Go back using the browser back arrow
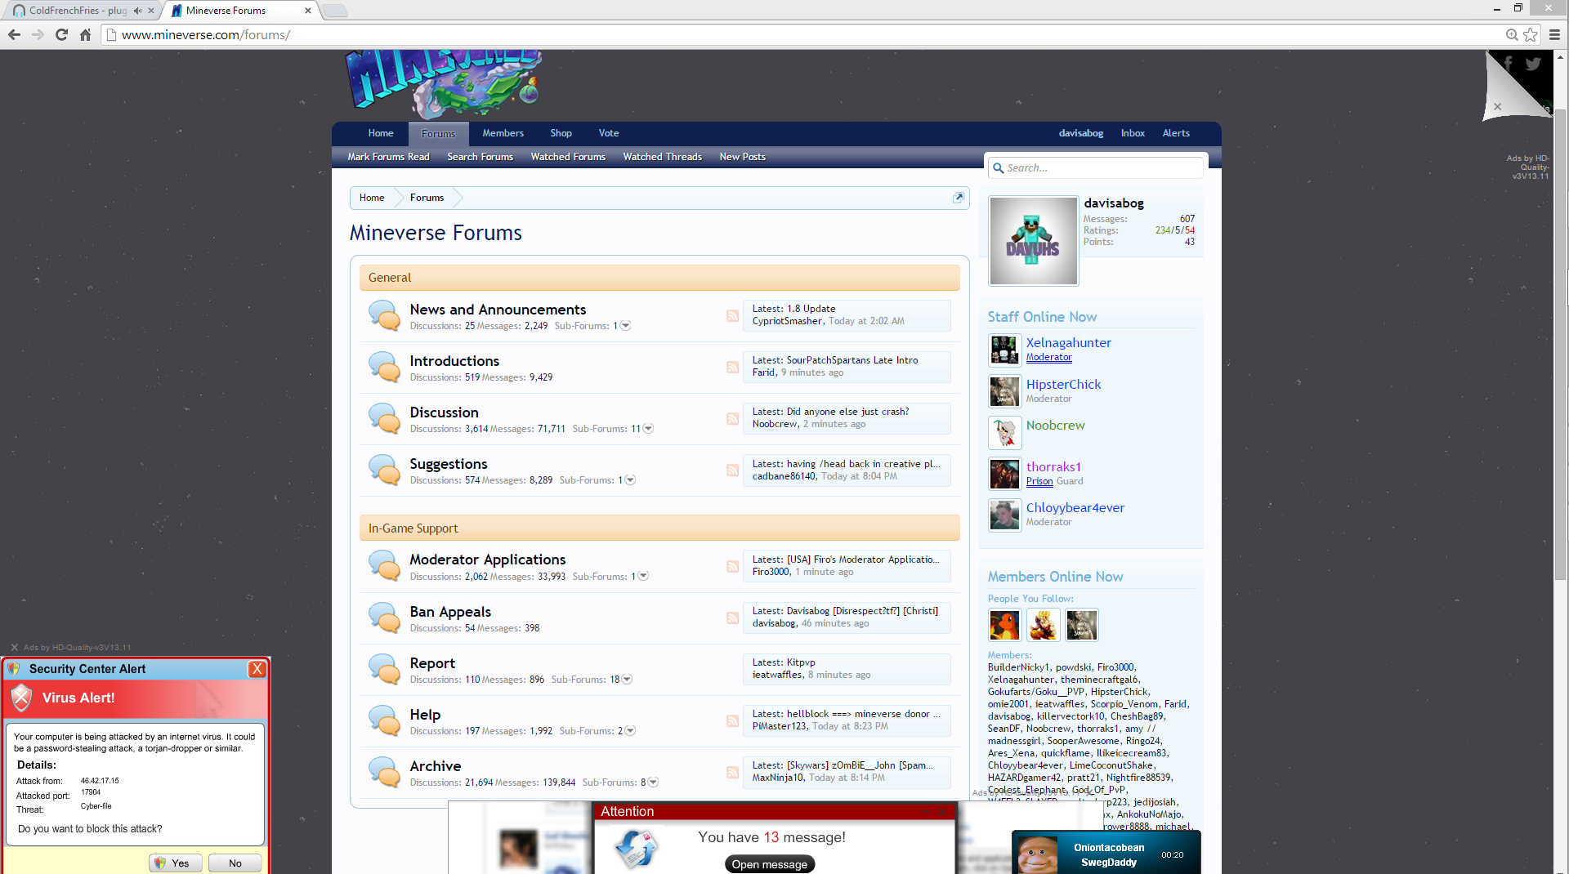This screenshot has width=1569, height=874. click(x=14, y=34)
